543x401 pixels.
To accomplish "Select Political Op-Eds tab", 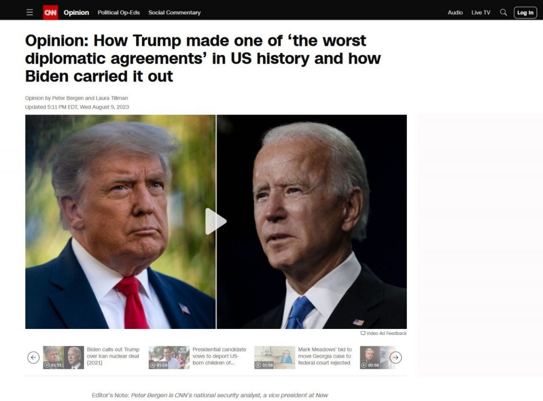I will coord(119,13).
